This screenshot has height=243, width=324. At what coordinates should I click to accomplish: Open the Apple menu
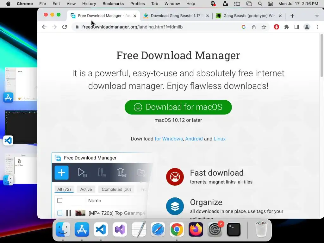tap(8, 4)
